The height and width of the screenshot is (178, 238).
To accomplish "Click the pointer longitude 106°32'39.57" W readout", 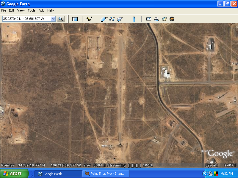I will [x=66, y=165].
